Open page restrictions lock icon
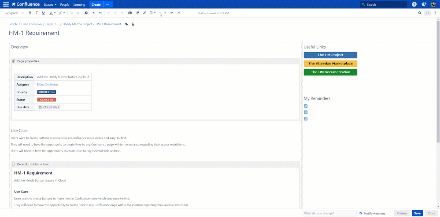The image size is (440, 217). (x=133, y=24)
